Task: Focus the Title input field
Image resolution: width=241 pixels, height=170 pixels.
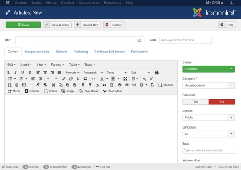Action: point(80,40)
